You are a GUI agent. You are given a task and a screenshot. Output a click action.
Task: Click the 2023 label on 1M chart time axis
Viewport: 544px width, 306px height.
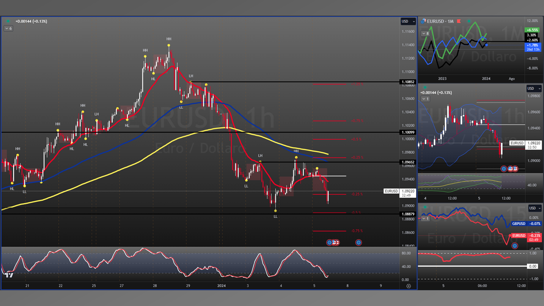click(442, 79)
